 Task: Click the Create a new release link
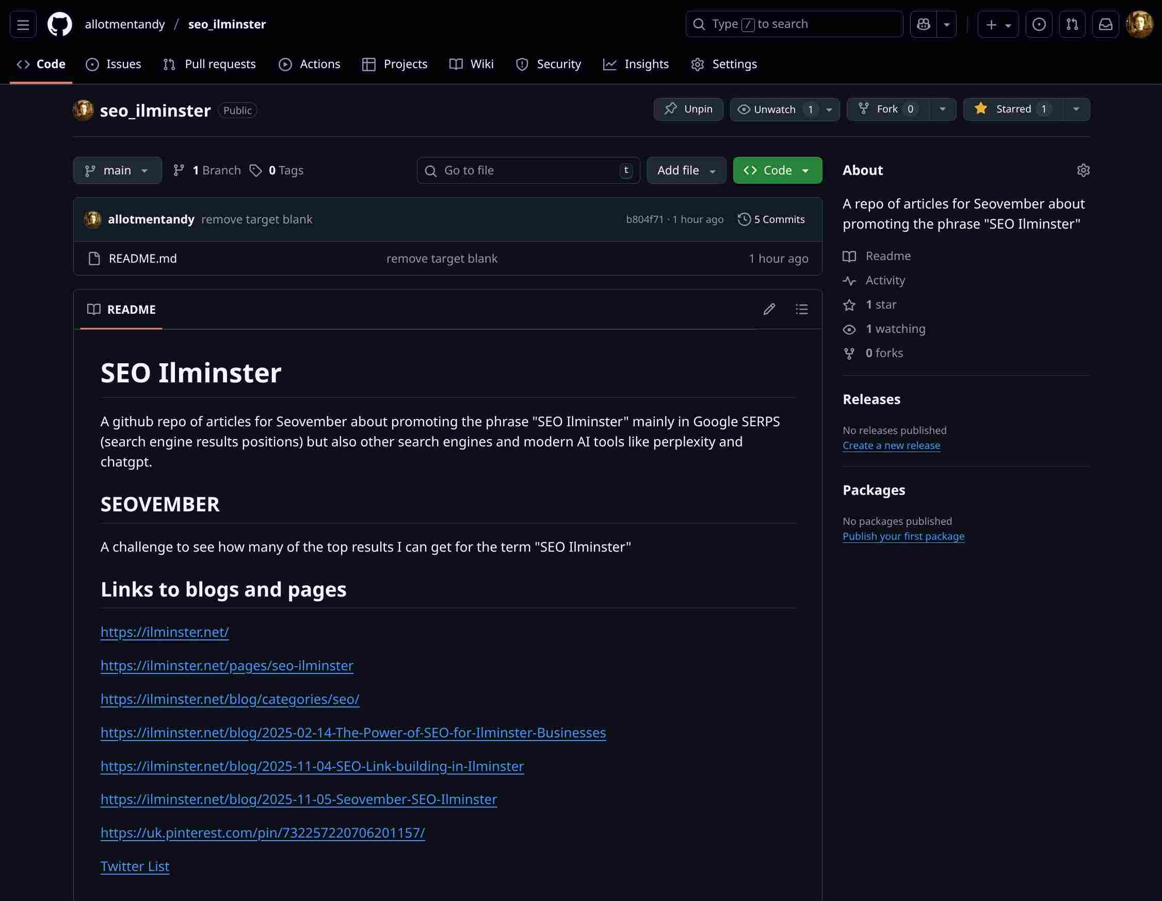click(x=891, y=445)
